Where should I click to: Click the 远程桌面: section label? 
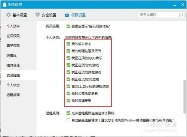pos(53,113)
